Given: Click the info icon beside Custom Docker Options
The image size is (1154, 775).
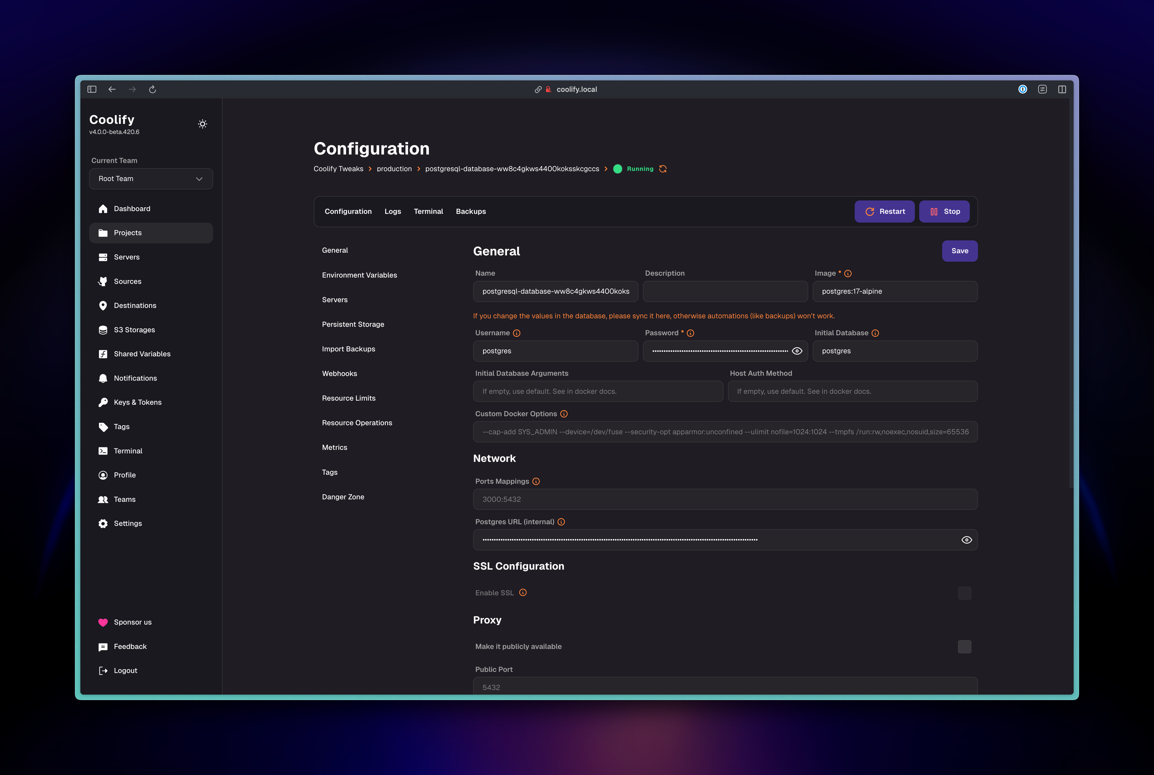Looking at the screenshot, I should pyautogui.click(x=564, y=414).
